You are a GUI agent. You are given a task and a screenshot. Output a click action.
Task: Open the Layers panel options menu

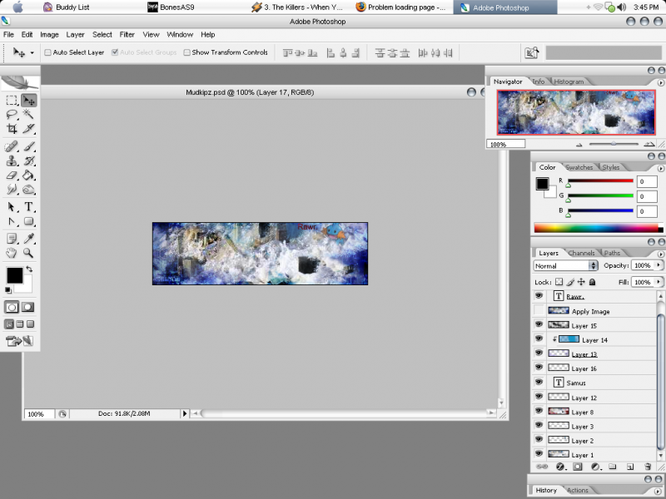pos(661,254)
